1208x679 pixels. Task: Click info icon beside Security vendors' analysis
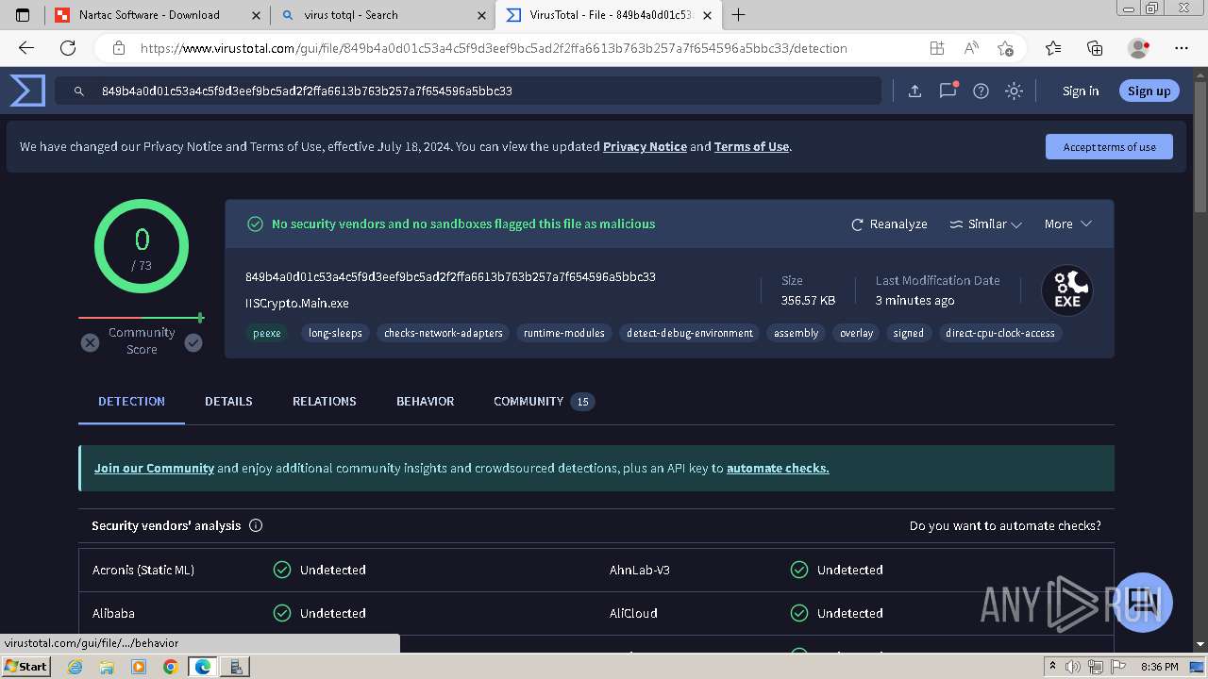[x=256, y=525]
